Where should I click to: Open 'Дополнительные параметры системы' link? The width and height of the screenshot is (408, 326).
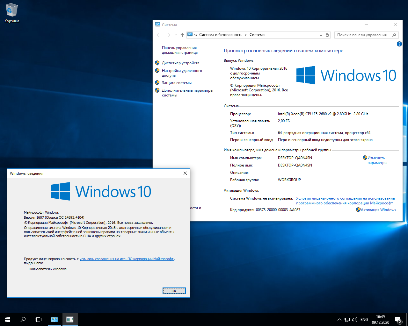point(187,93)
